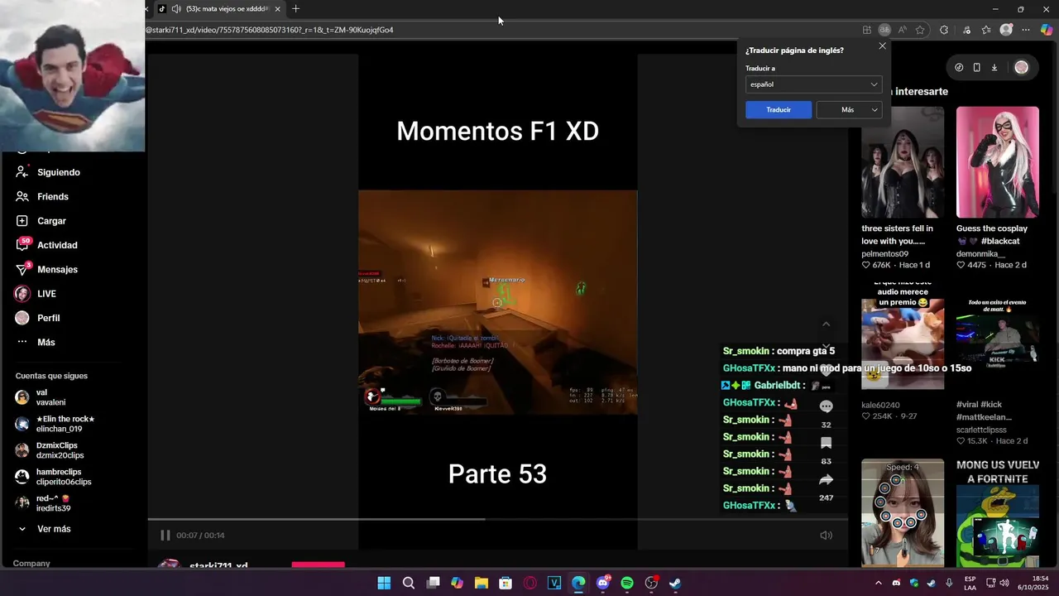Mute tab via speaker icon on tab

click(176, 9)
